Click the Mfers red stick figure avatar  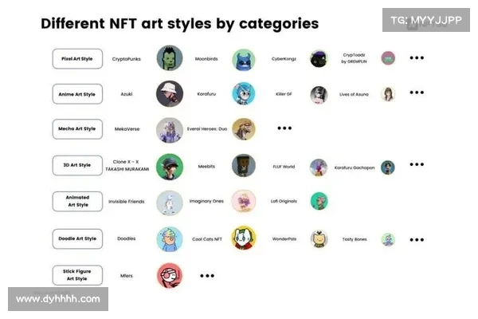[x=170, y=275]
